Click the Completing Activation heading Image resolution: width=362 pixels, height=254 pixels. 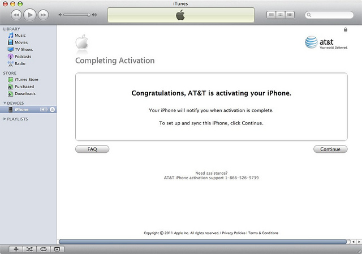(x=115, y=61)
